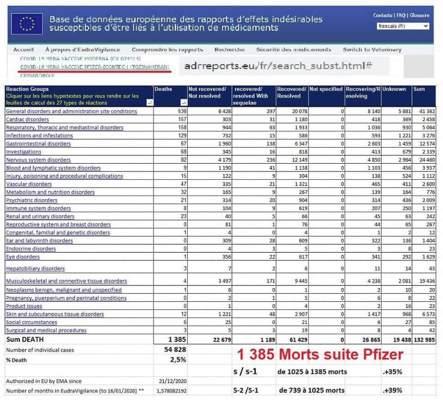Select the Recherche menu item

(x=229, y=50)
